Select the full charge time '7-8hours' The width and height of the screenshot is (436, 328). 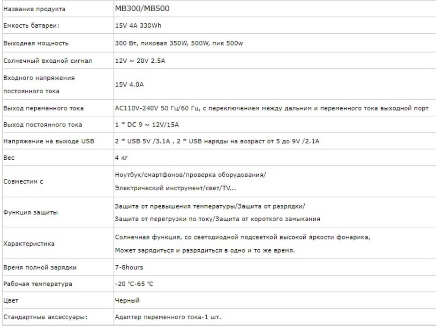tap(129, 267)
